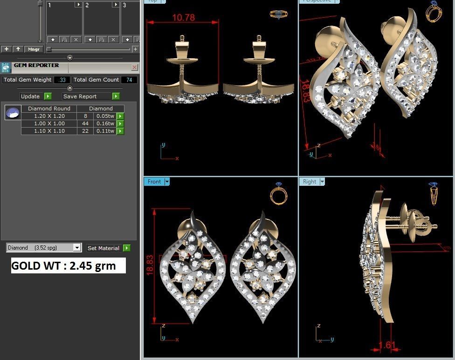Click the 10.78 dimension in Top viewport
The width and height of the screenshot is (455, 360).
183,18
